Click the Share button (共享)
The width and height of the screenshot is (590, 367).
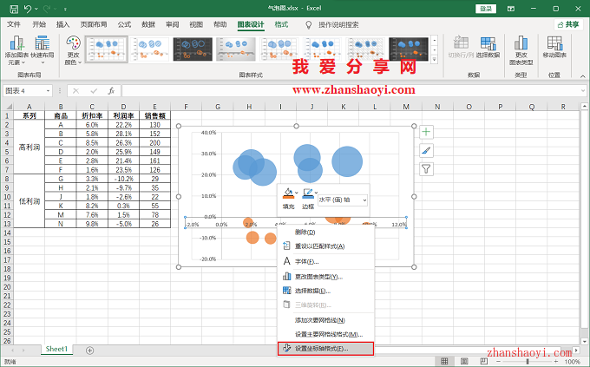point(568,24)
